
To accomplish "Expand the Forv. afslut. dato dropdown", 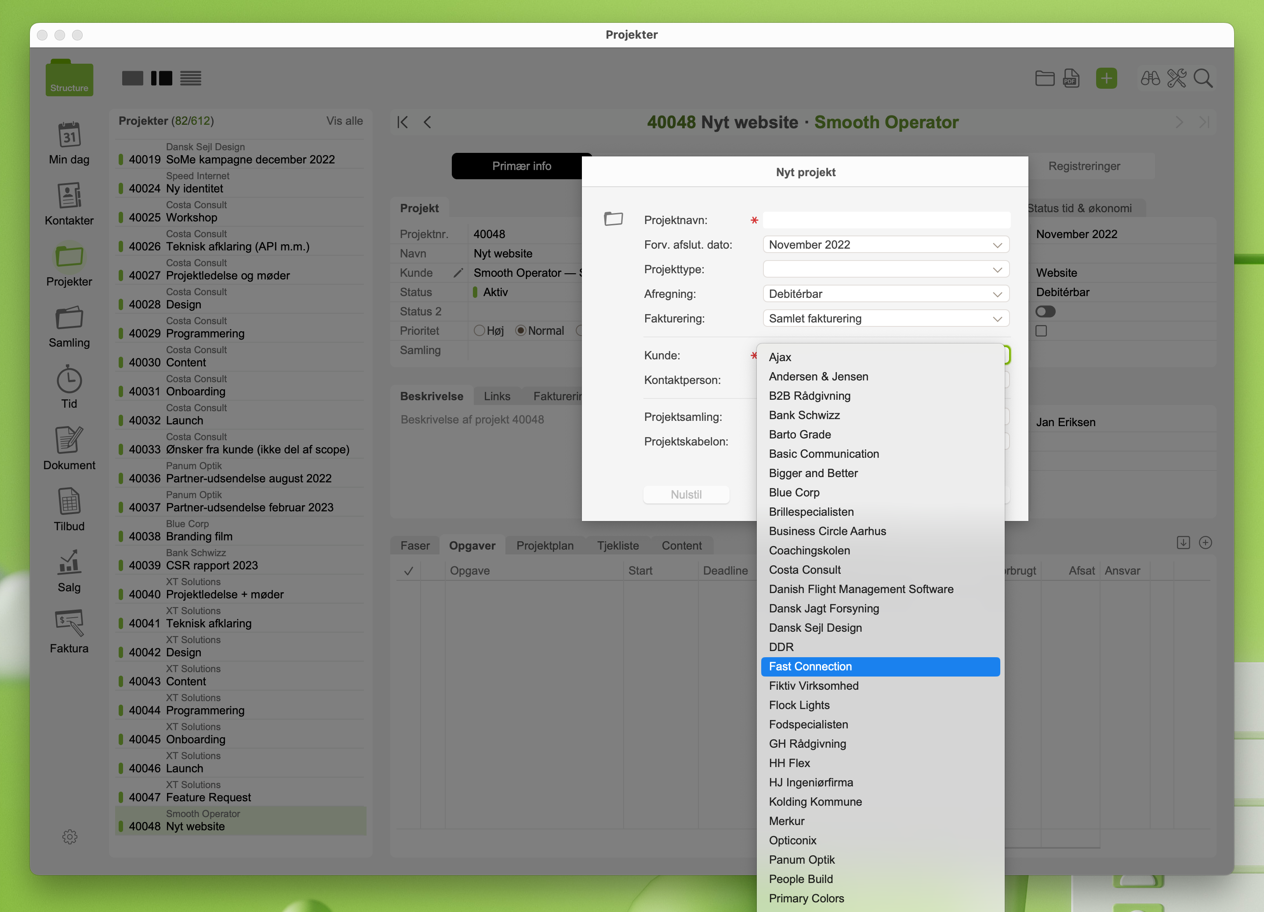I will coord(886,245).
